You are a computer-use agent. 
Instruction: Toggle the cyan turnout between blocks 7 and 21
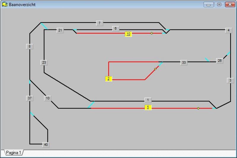coord(44,26)
